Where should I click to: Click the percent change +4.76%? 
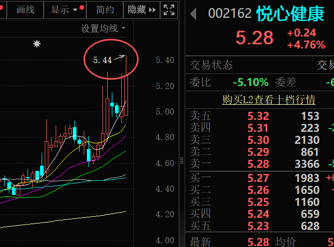click(306, 45)
